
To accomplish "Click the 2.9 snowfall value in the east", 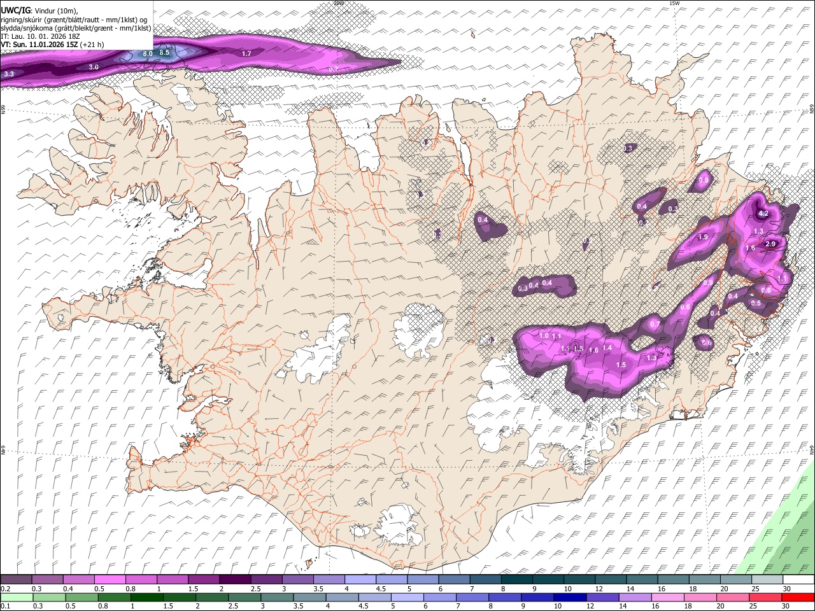I will (x=770, y=244).
